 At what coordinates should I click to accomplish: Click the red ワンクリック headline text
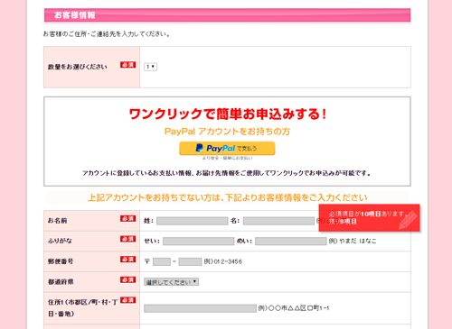tap(228, 114)
